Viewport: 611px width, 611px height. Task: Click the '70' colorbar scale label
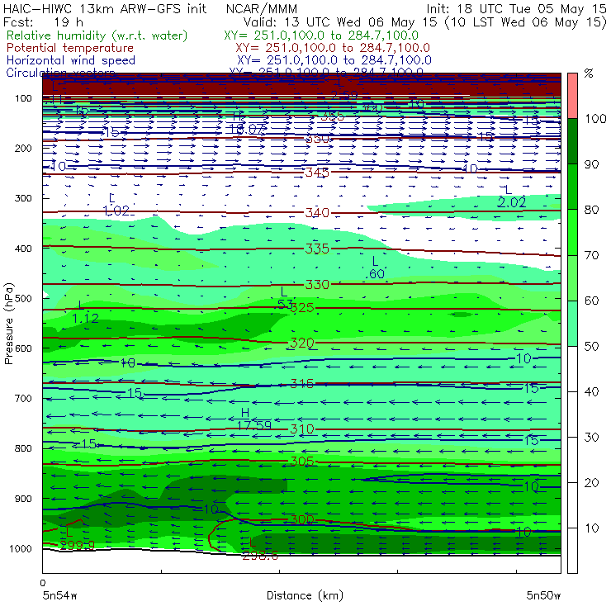click(592, 256)
